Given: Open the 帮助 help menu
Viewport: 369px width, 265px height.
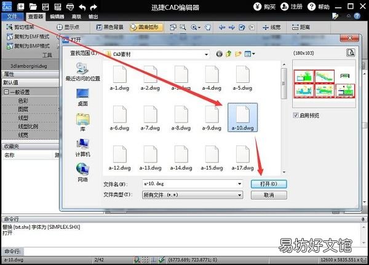Looking at the screenshot, I should coord(319,7).
